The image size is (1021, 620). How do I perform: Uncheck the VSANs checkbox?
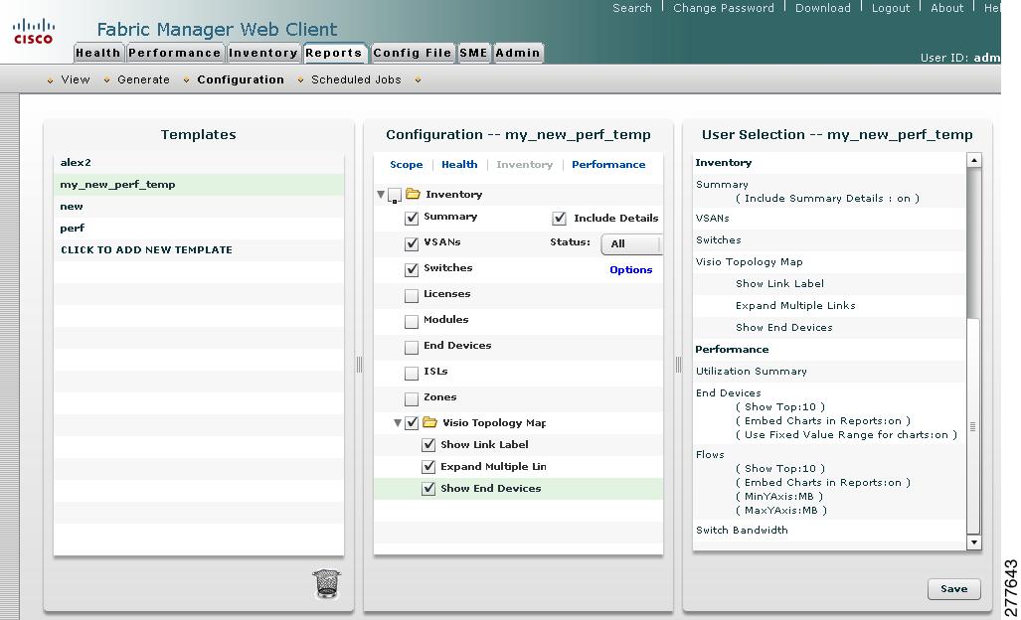[412, 244]
